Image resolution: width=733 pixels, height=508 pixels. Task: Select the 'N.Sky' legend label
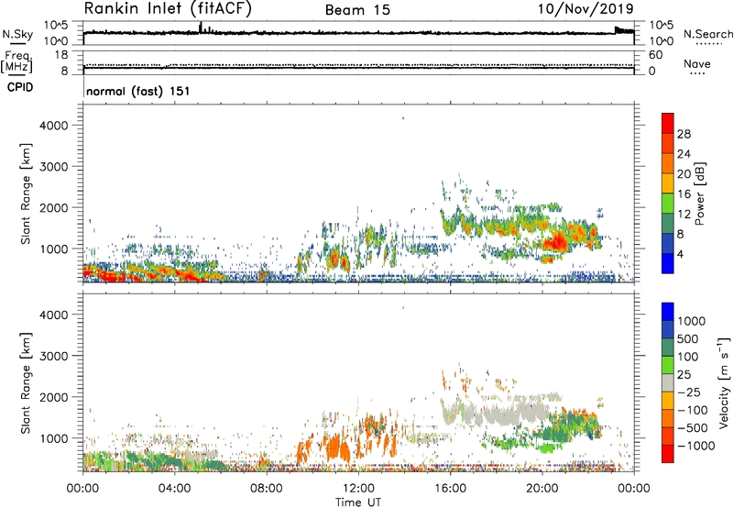[x=17, y=34]
